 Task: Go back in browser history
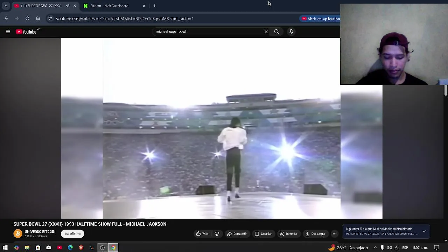click(6, 19)
